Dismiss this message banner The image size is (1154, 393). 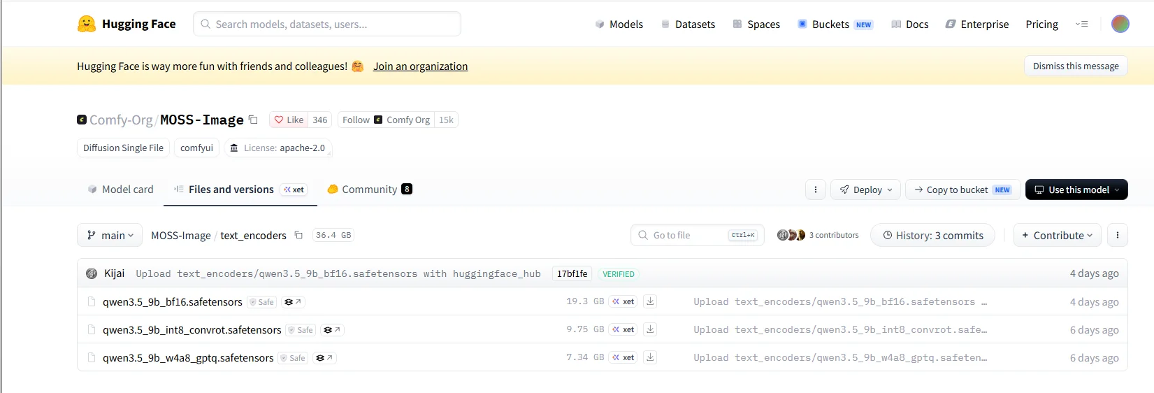click(1076, 66)
